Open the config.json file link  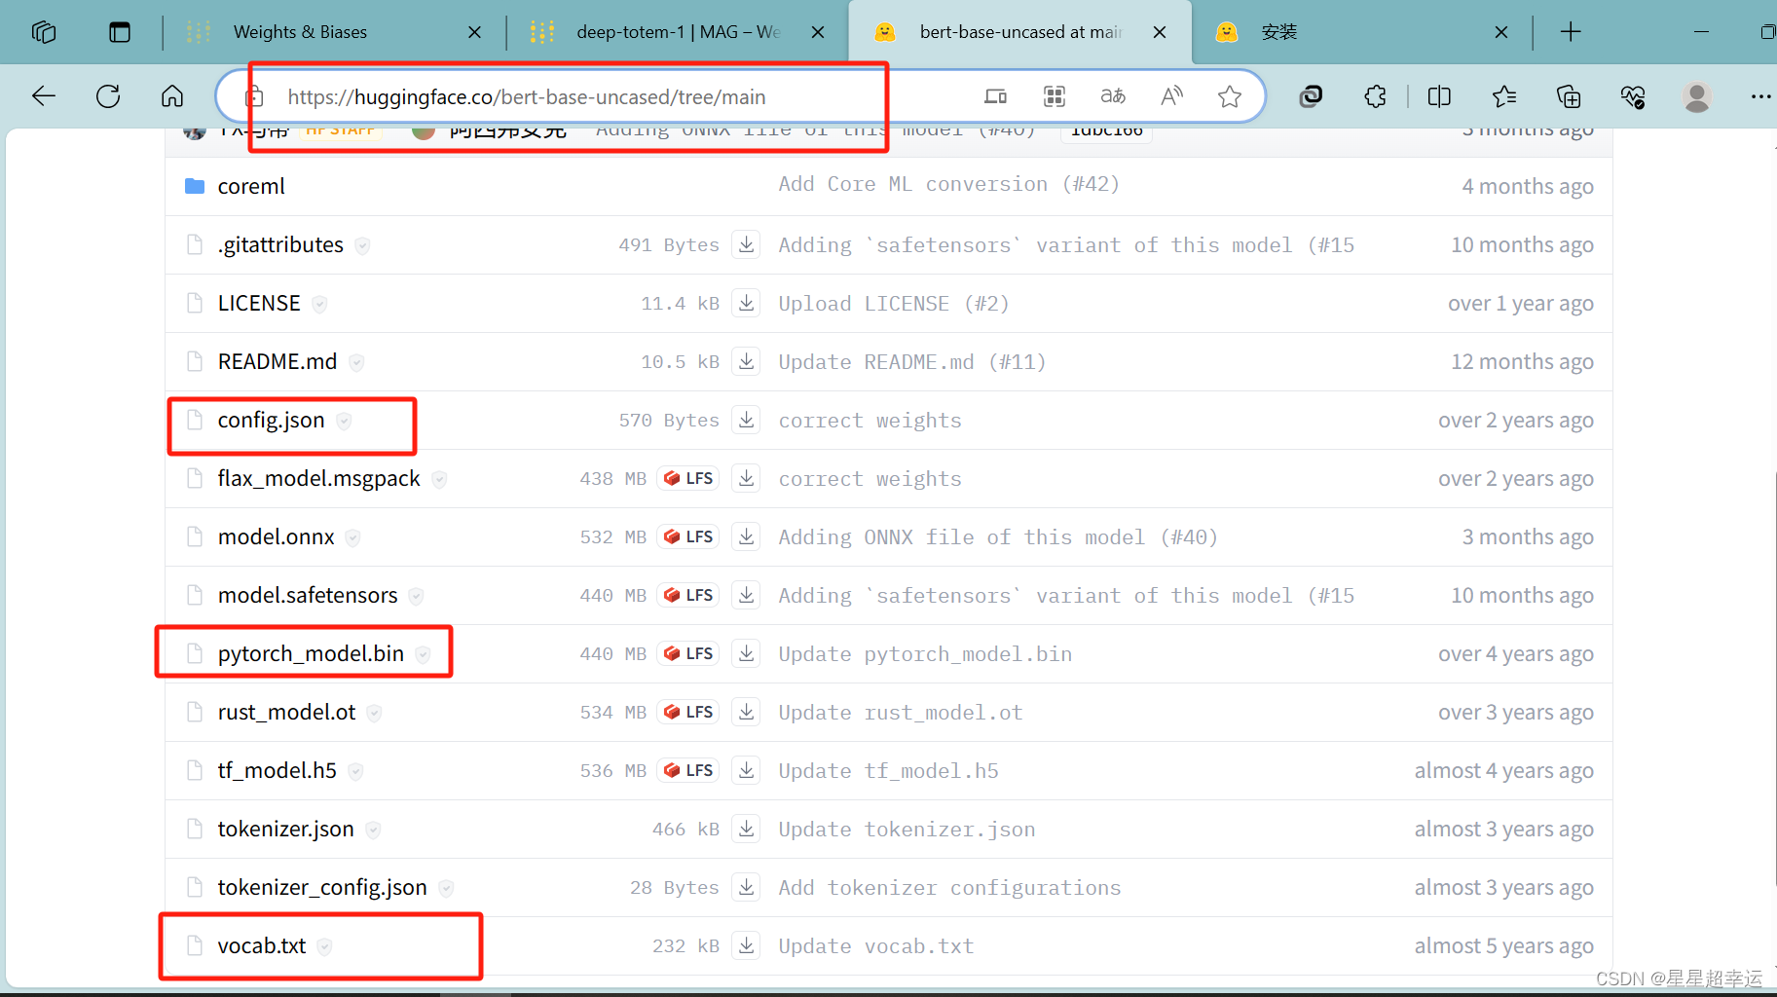(x=271, y=420)
